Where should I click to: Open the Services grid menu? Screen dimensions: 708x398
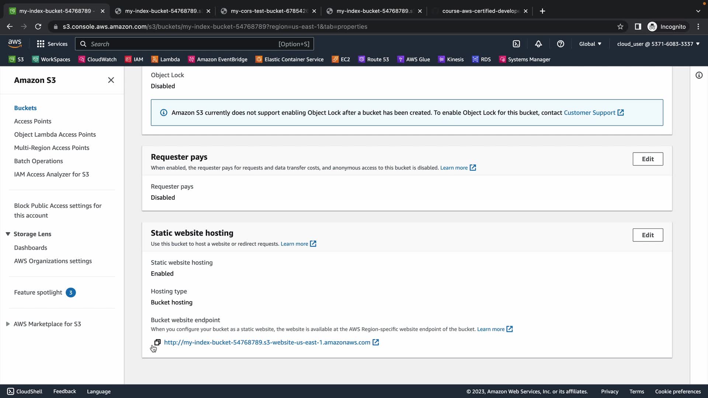click(x=52, y=44)
